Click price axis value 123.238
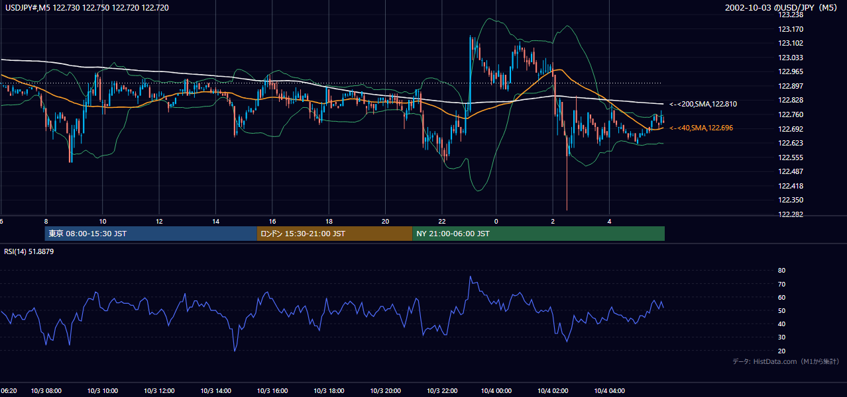The height and width of the screenshot is (397, 847). pos(791,15)
